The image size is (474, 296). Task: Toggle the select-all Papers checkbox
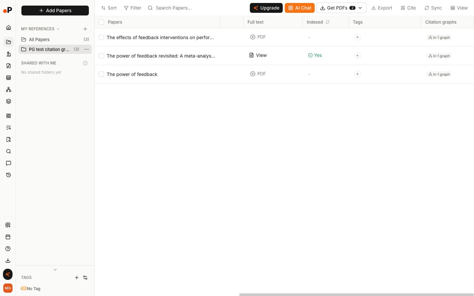[x=101, y=22]
